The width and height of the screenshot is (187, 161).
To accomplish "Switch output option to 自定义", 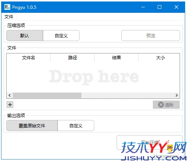I will pyautogui.click(x=76, y=126).
